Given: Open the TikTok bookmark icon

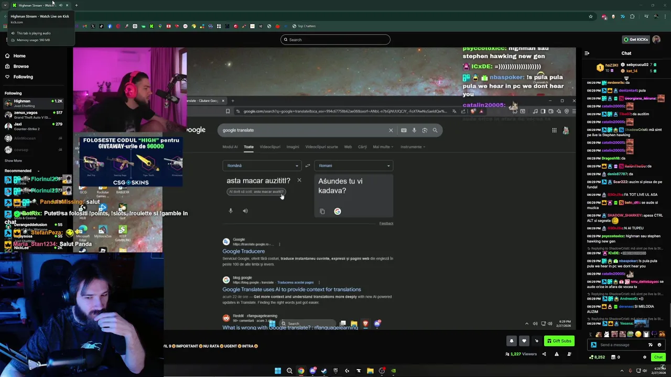Looking at the screenshot, I should click(x=101, y=26).
